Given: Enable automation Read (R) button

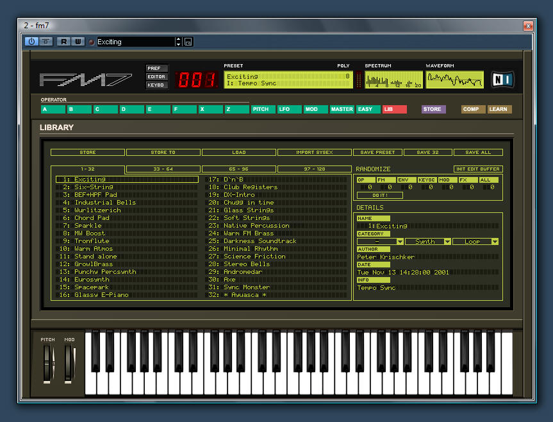Looking at the screenshot, I should 63,42.
